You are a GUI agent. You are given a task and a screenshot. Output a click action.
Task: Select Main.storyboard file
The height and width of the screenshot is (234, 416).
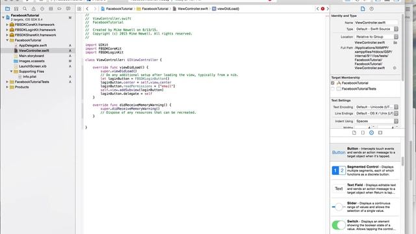31,56
